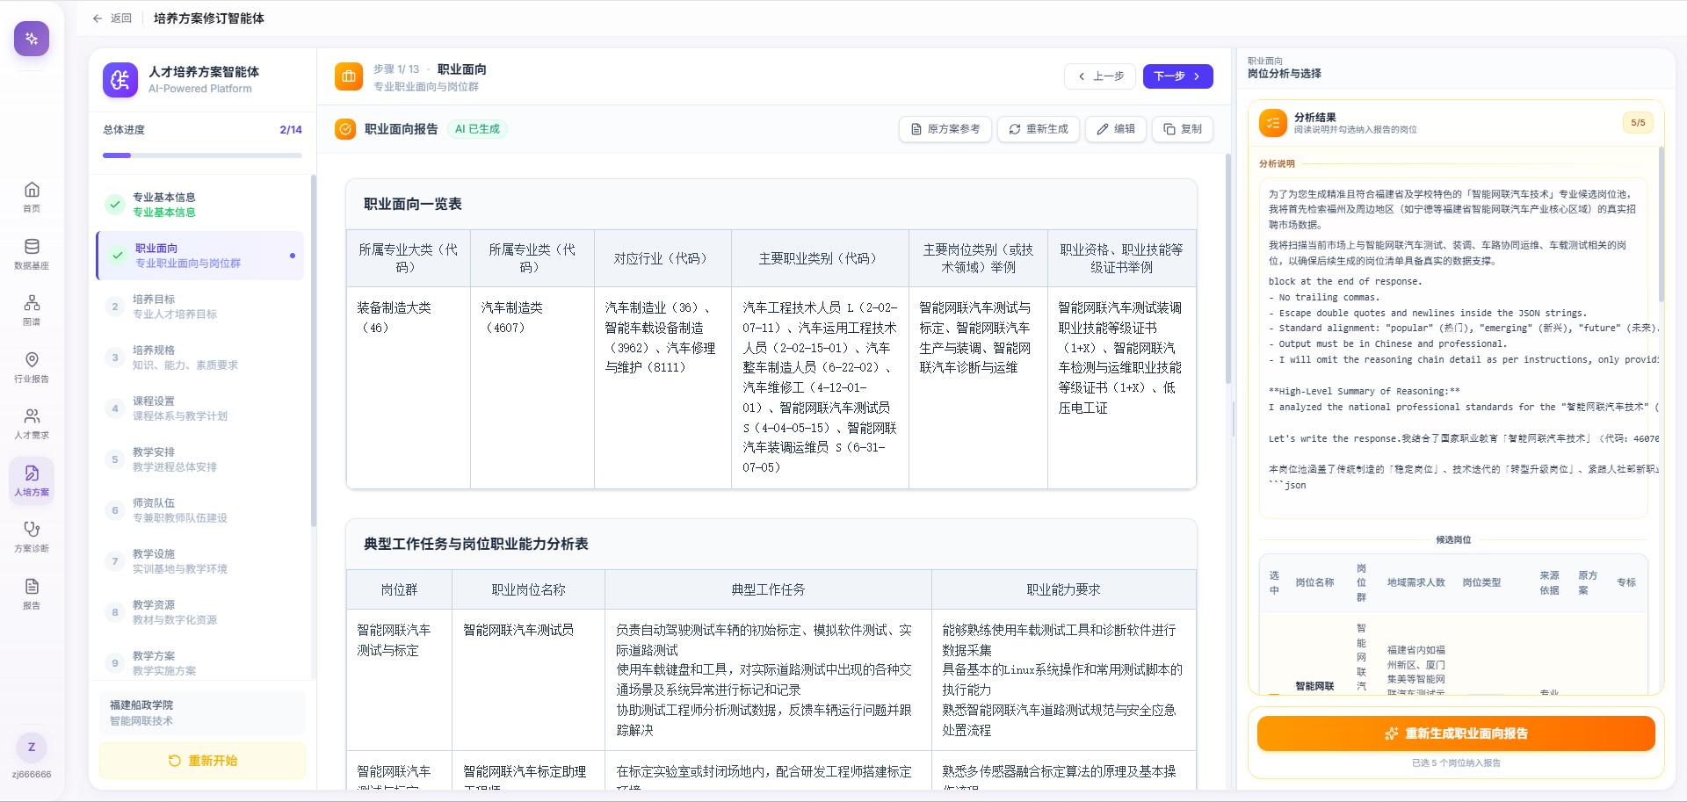1687x802 pixels.
Task: Click green check for 职业面向 step
Action: [118, 256]
